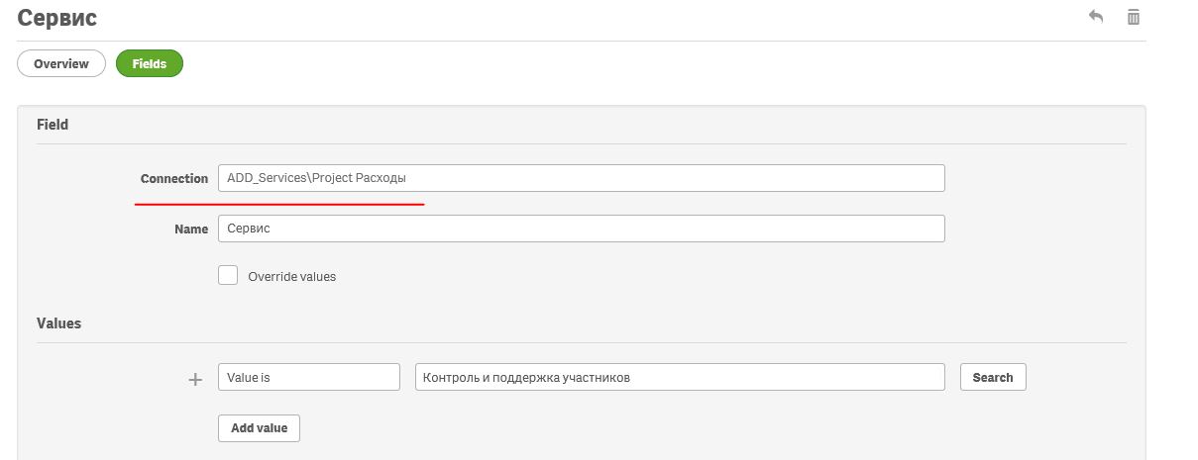Click the red underline below Connection

(279, 204)
